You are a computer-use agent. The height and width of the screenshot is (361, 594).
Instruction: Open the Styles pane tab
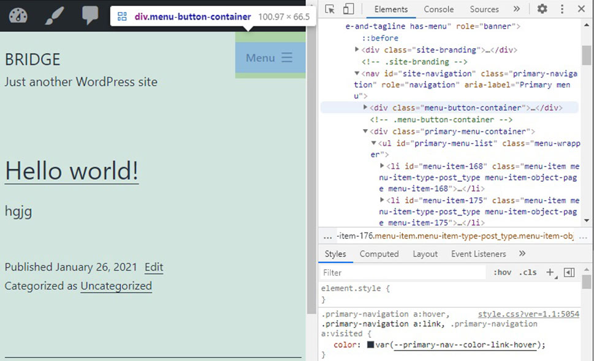[x=335, y=254]
